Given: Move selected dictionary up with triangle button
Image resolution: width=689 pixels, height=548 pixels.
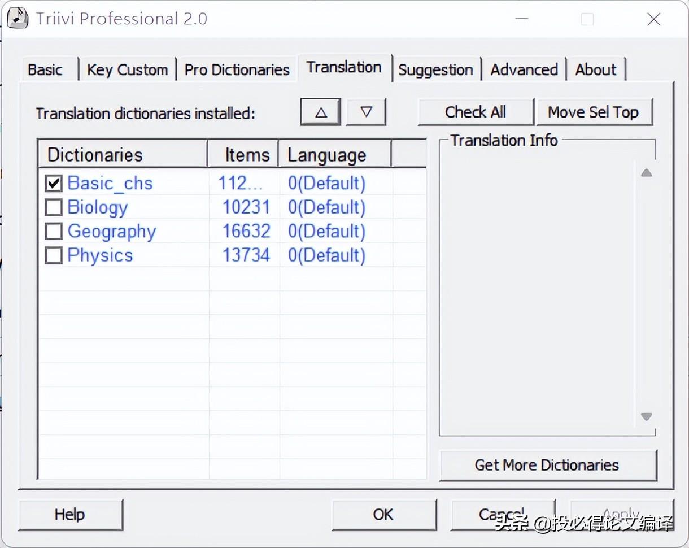Looking at the screenshot, I should (321, 112).
